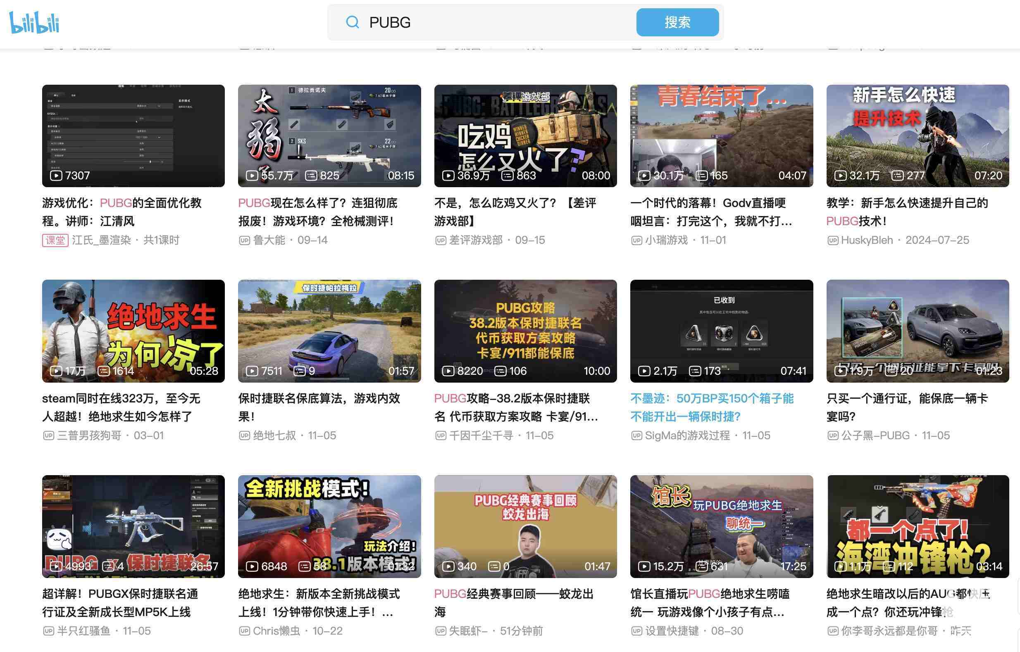Open uploader Chris懒虫 profile link

(276, 631)
